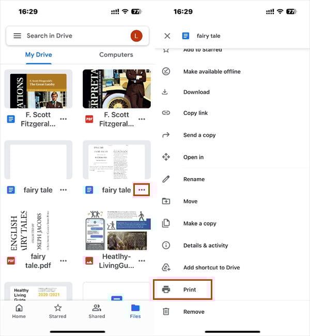Open the blank fairy tale document thumbnail
310x336 pixels.
[x=38, y=159]
